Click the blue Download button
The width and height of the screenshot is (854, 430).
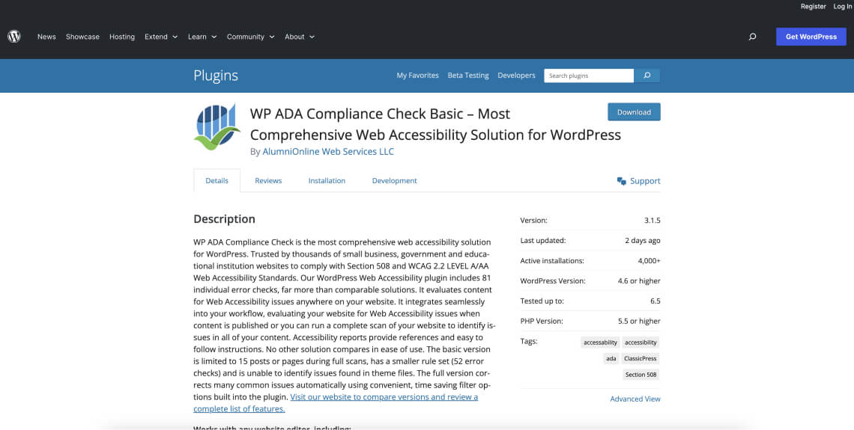point(634,112)
